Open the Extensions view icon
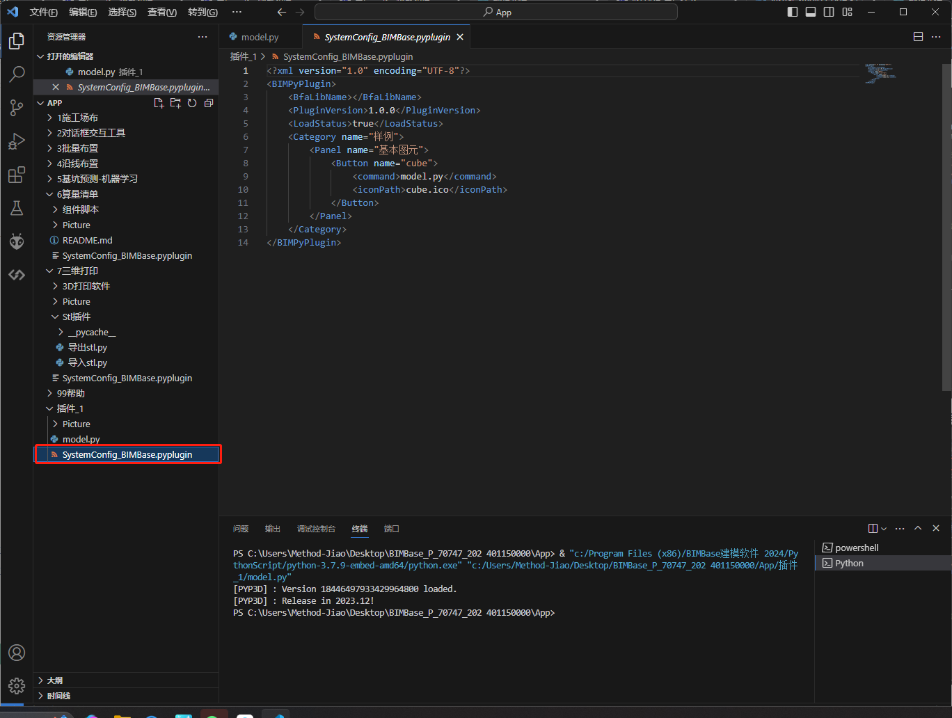Image resolution: width=952 pixels, height=718 pixels. (17, 176)
